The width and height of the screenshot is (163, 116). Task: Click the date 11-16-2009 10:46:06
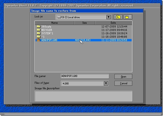tap(114, 37)
